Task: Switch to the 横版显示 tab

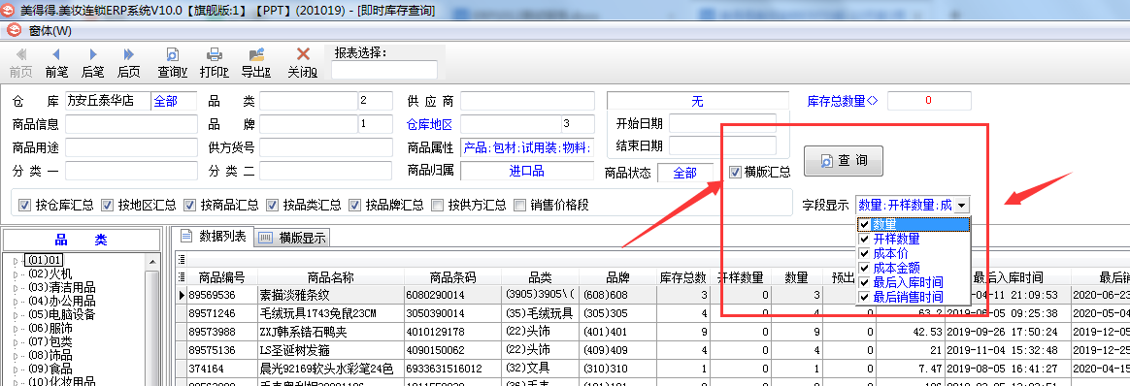Action: (292, 238)
